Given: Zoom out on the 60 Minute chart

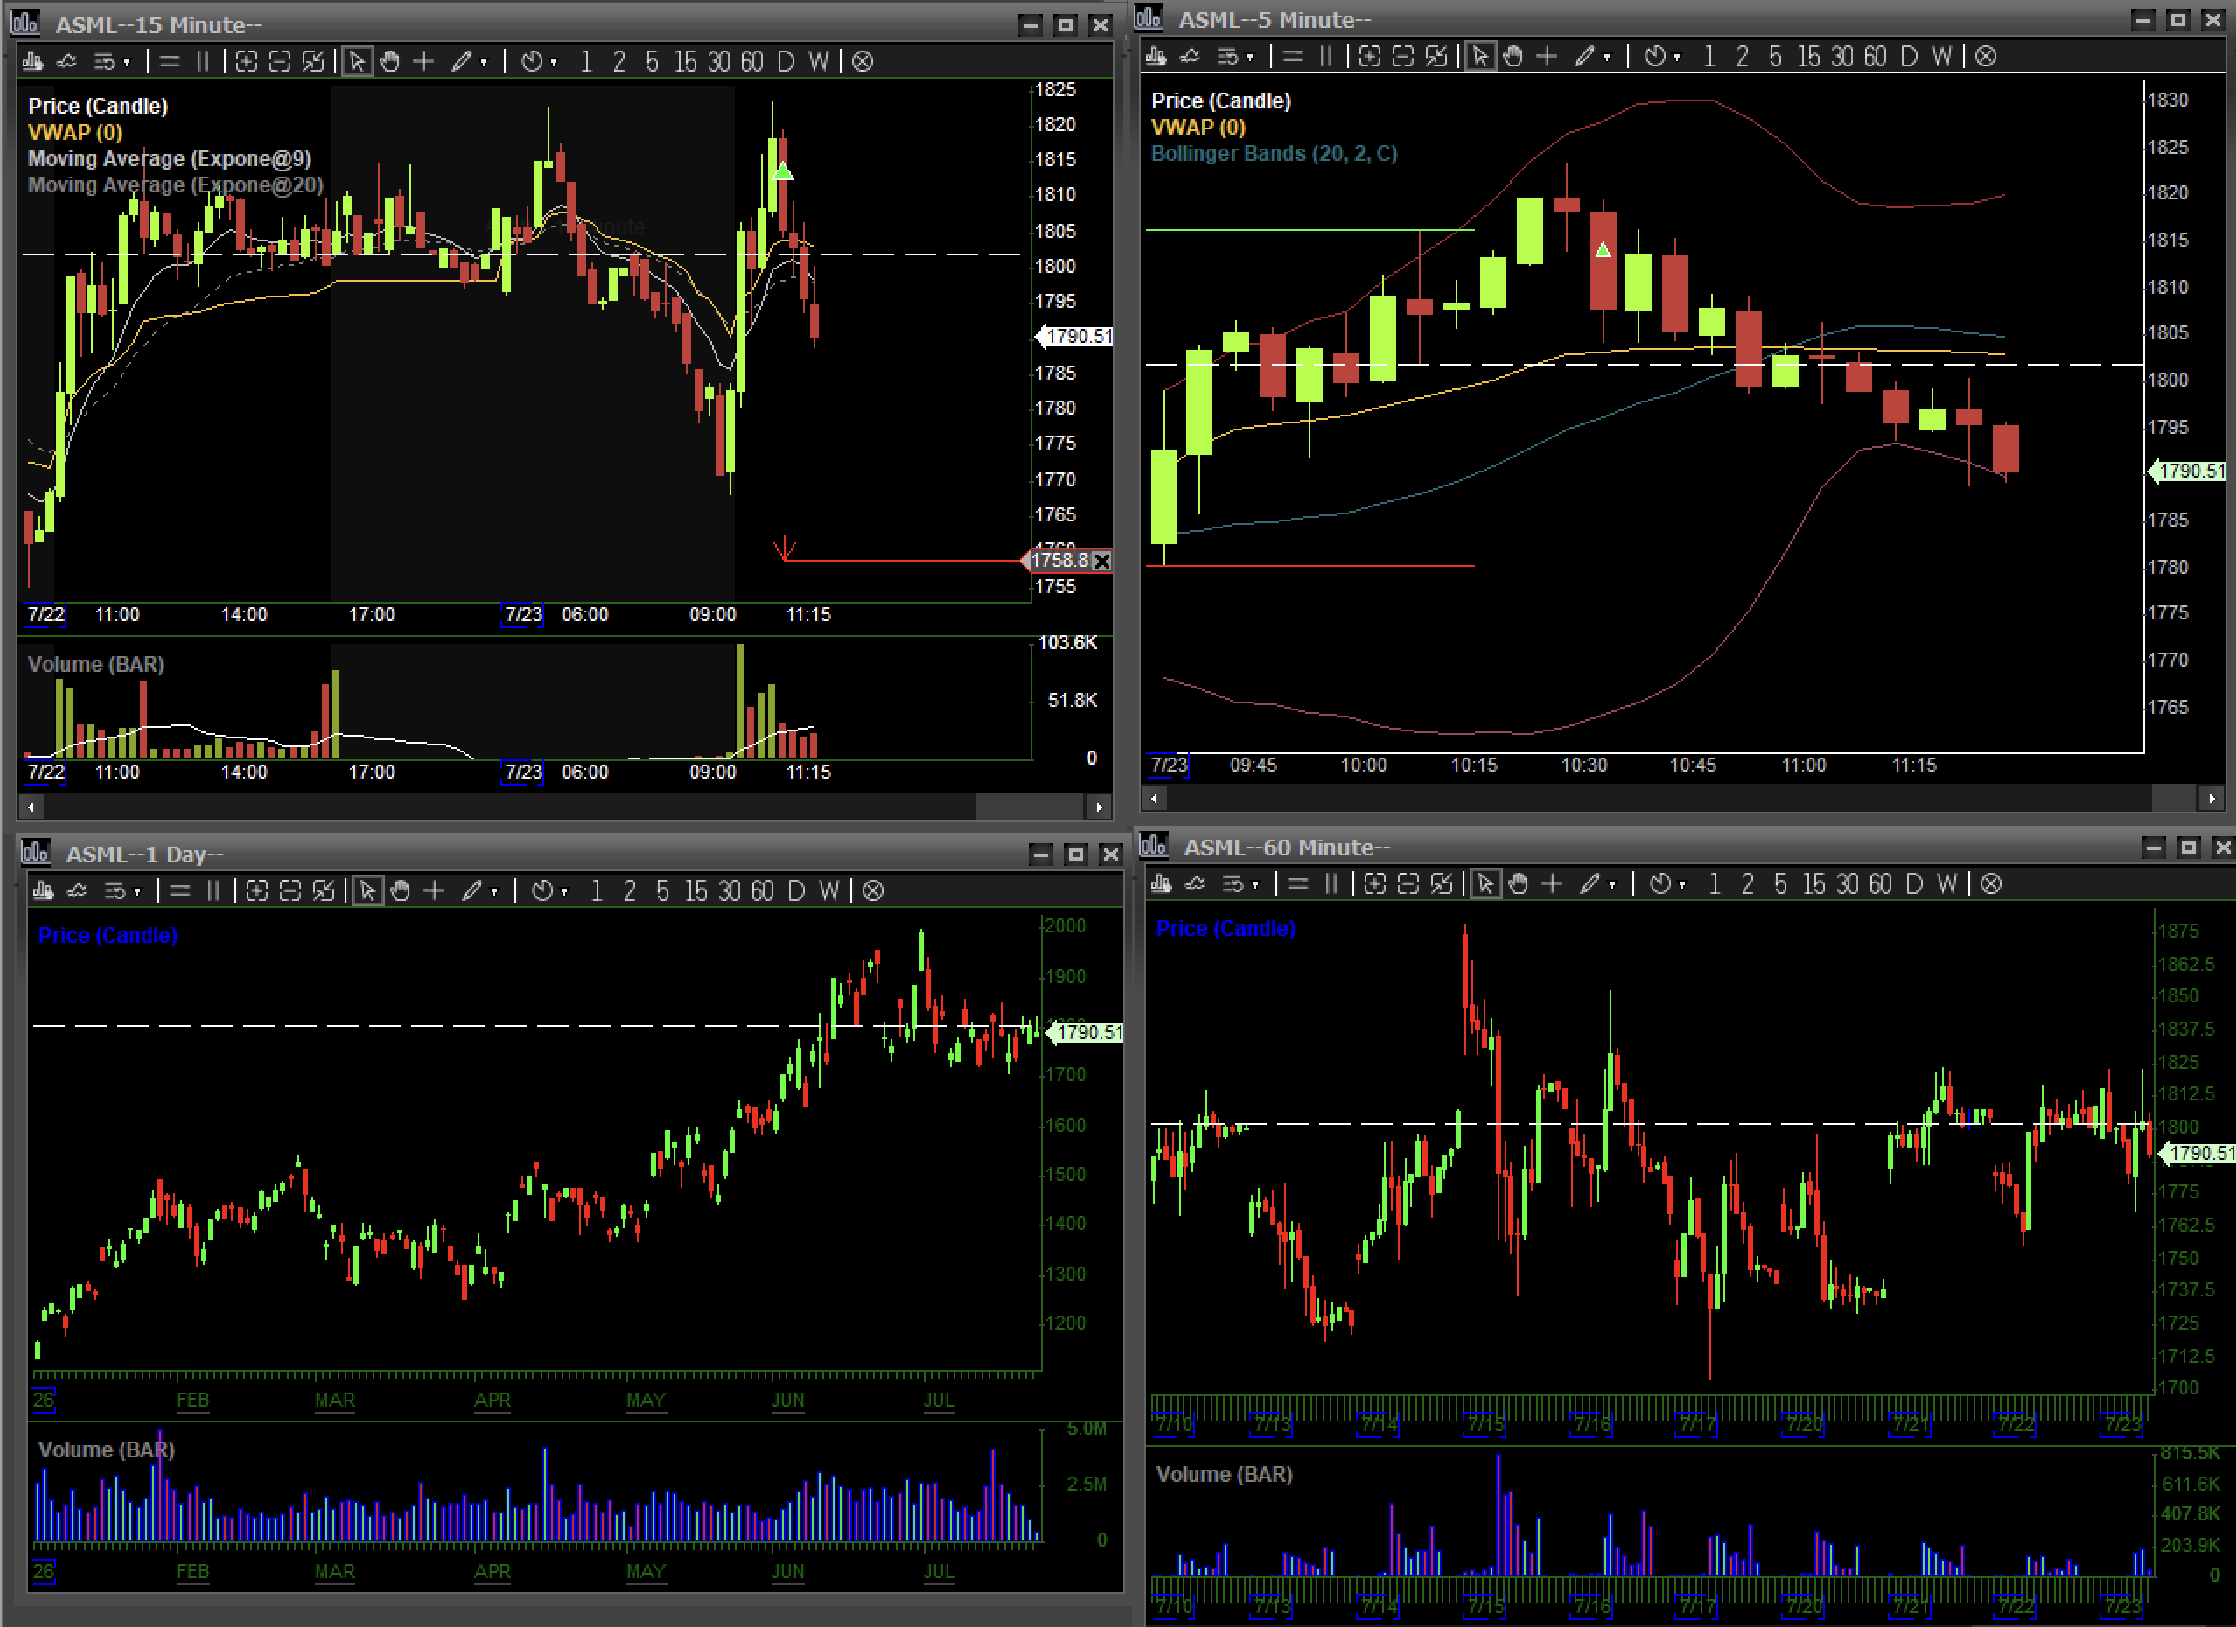Looking at the screenshot, I should coord(1408,884).
